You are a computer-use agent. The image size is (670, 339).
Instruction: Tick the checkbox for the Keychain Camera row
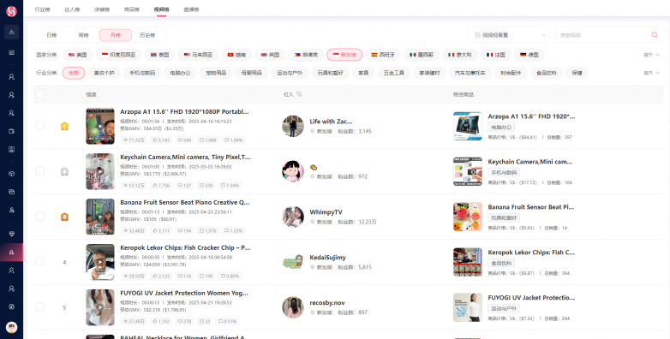pyautogui.click(x=39, y=171)
